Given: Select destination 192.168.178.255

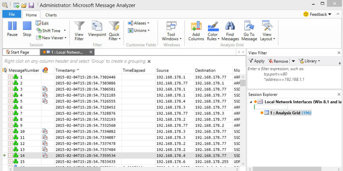Looking at the screenshot, I should tap(212, 162).
